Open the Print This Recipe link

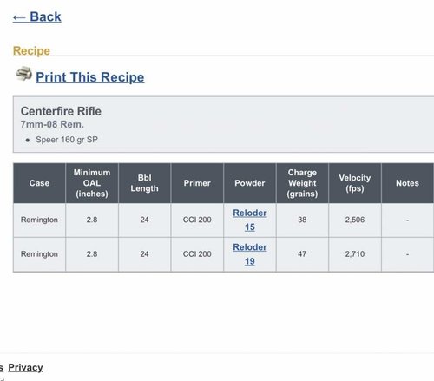click(x=90, y=77)
